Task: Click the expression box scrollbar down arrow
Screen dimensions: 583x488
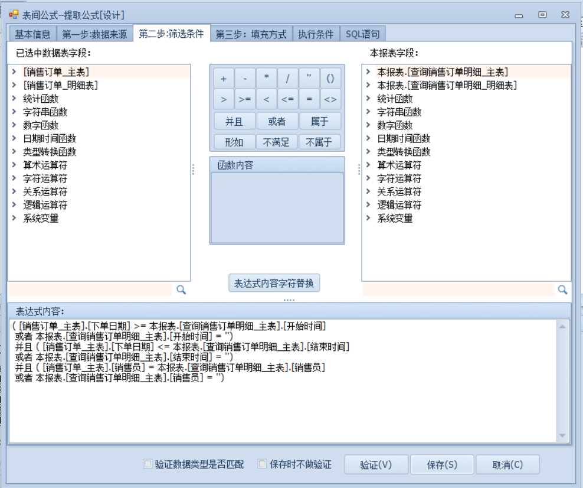Action: click(562, 436)
